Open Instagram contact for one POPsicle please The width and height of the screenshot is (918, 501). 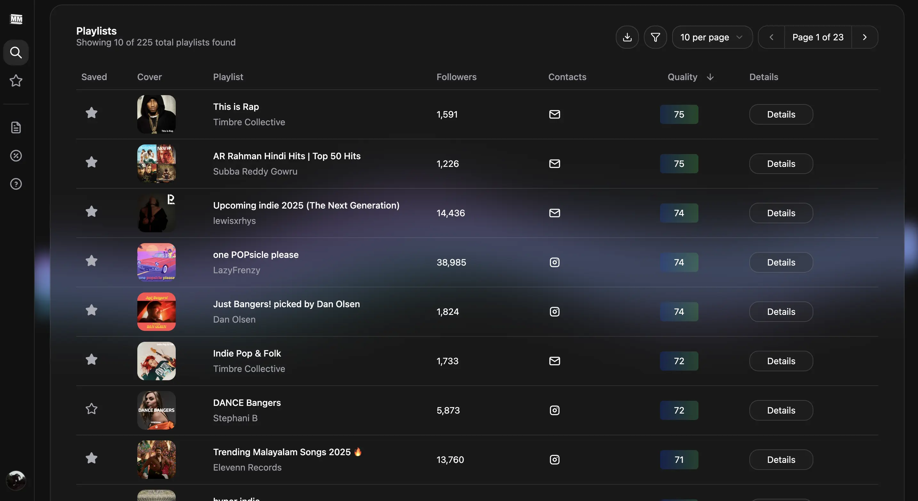[x=554, y=262]
